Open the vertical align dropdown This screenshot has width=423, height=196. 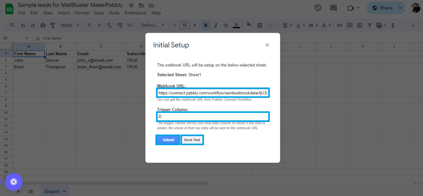click(301, 25)
